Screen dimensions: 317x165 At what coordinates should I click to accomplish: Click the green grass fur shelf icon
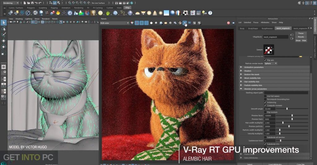click(x=108, y=13)
